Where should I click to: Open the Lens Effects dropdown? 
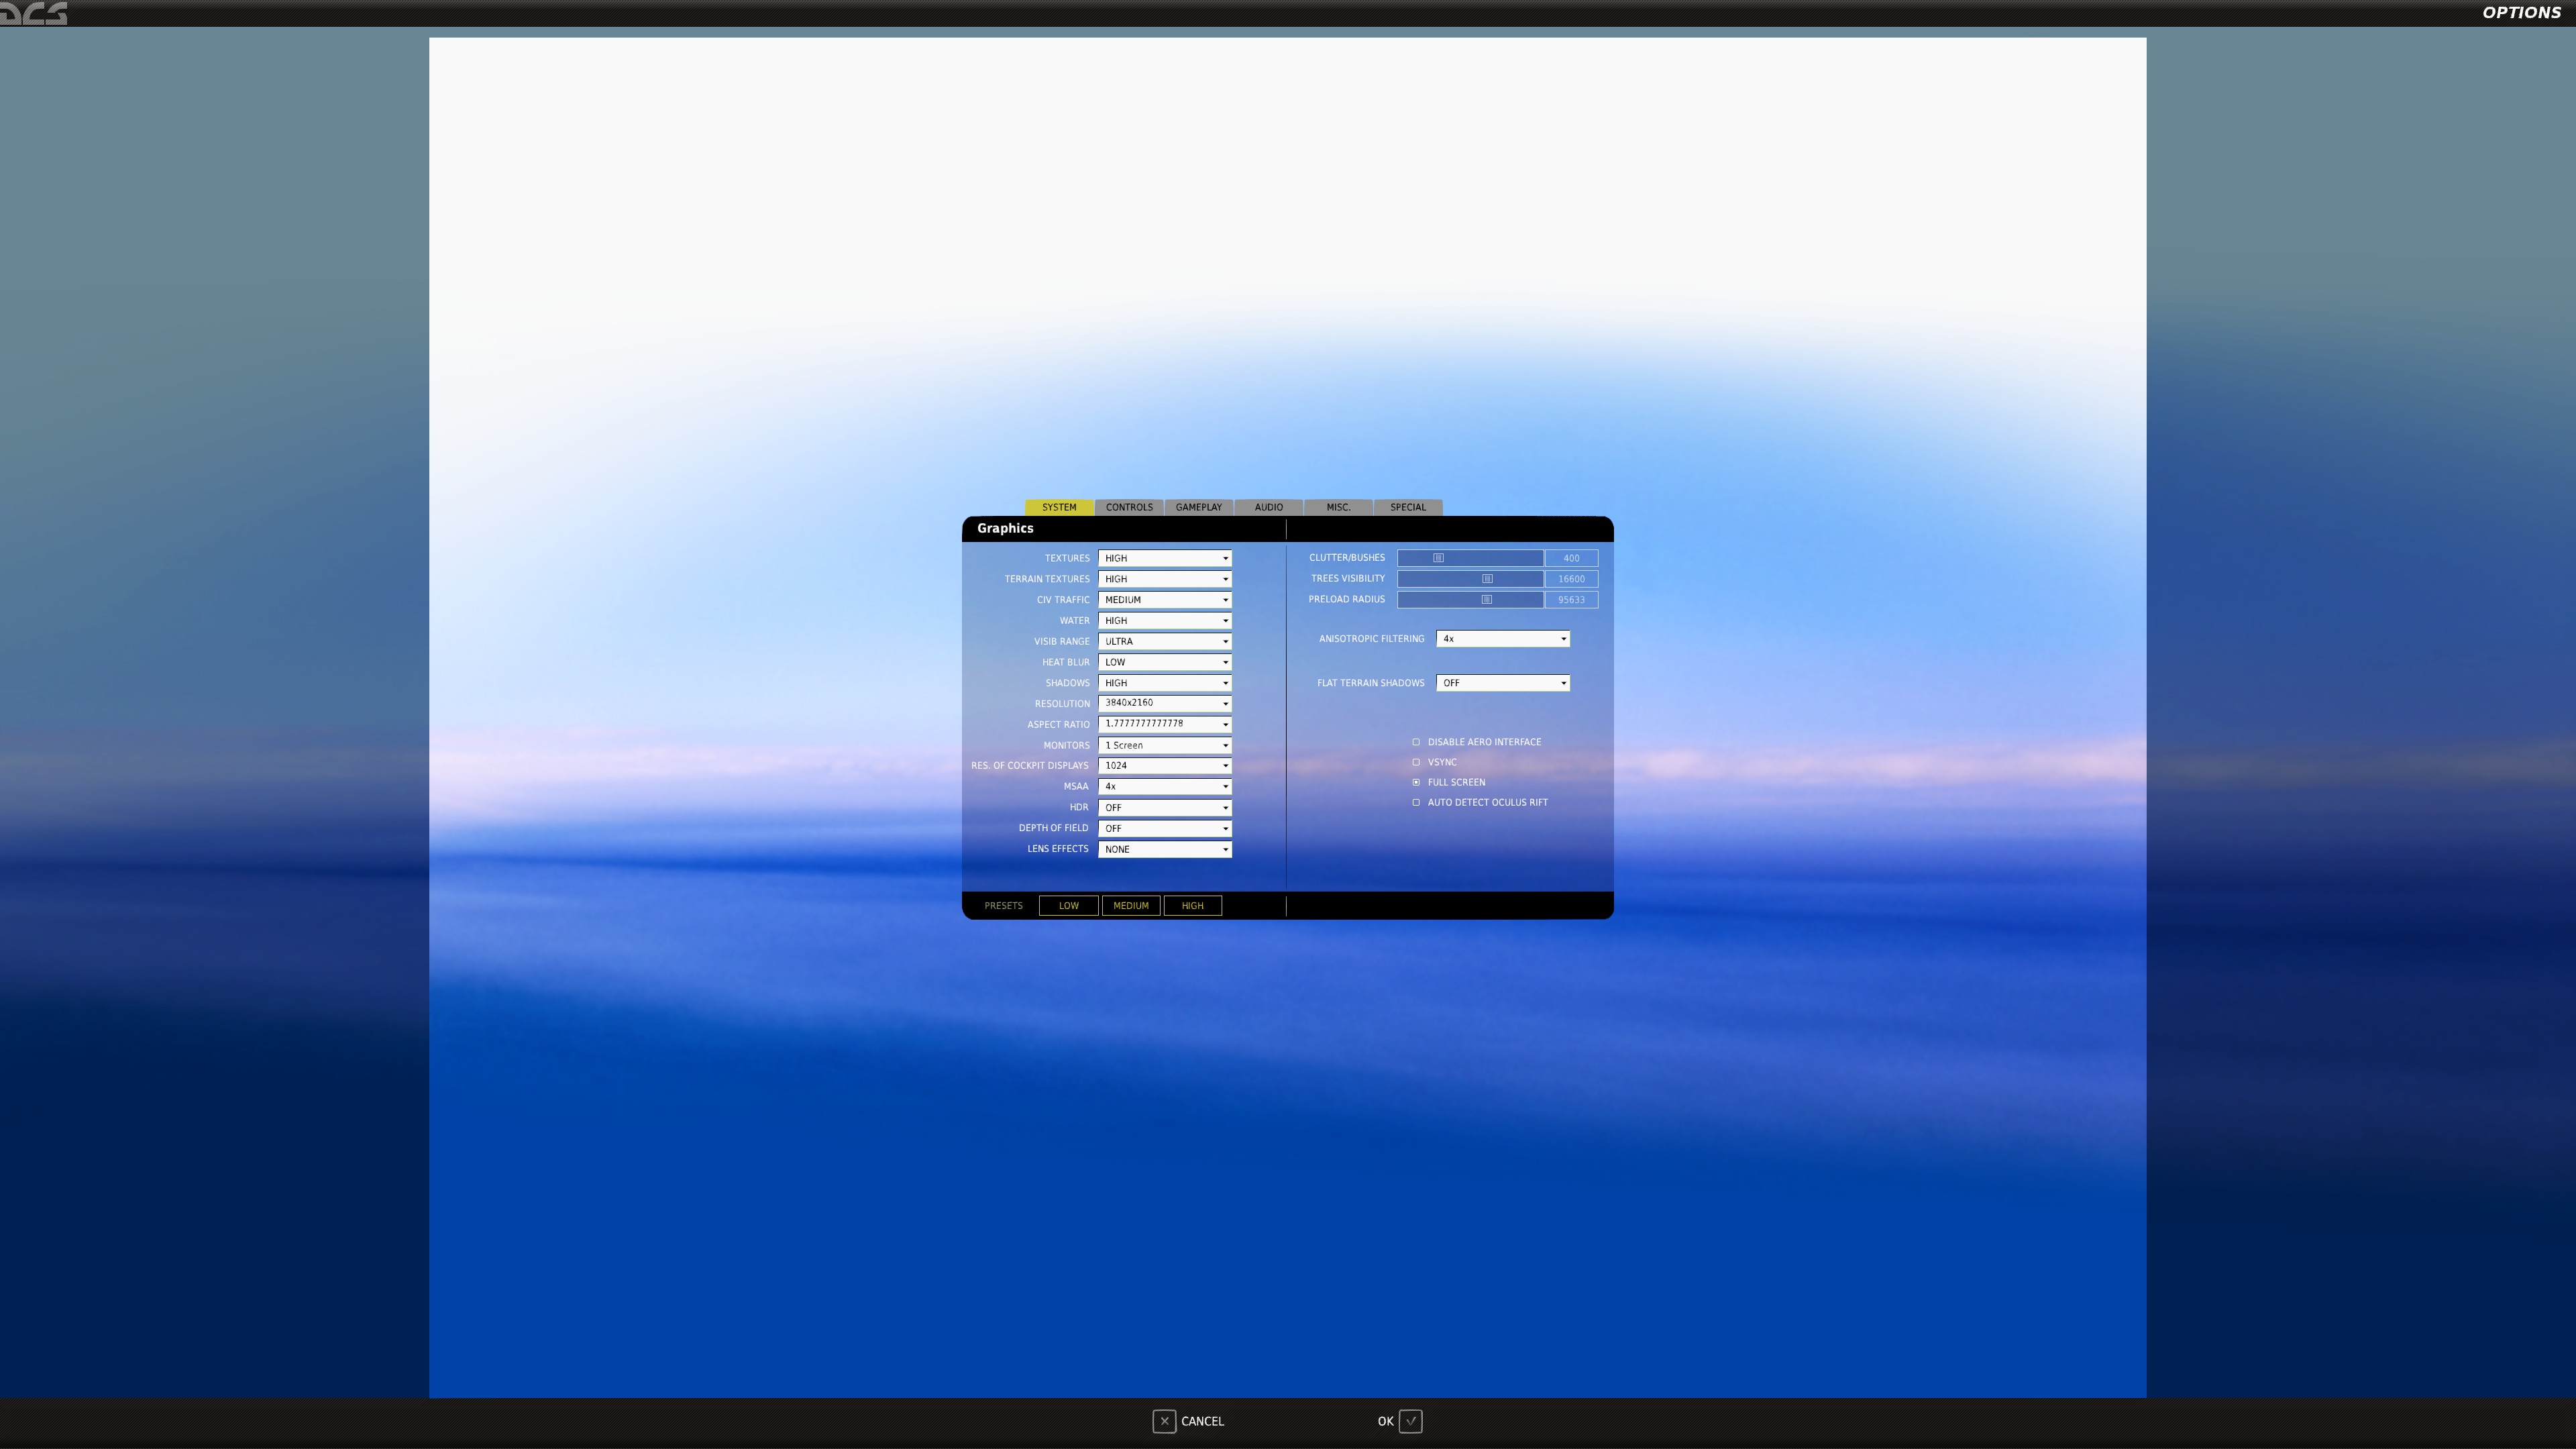pos(1165,850)
